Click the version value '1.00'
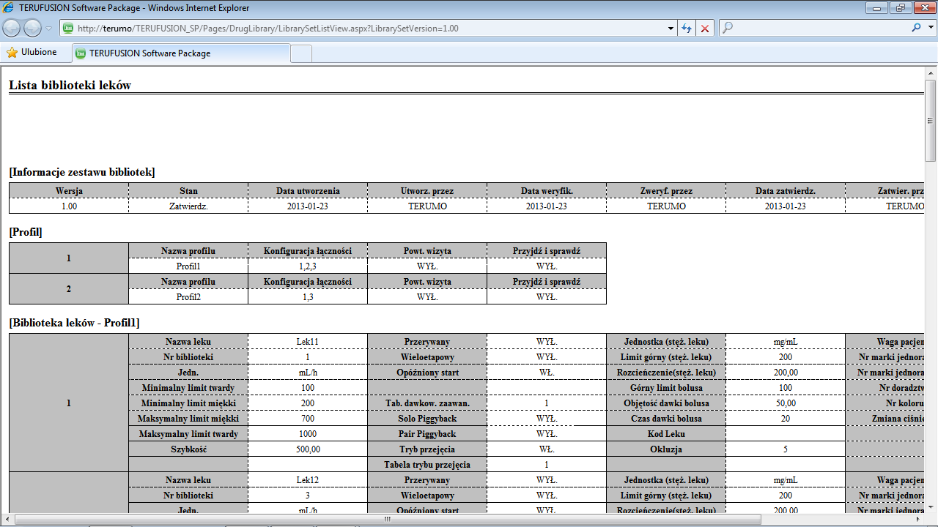Viewport: 938px width, 527px height. point(69,206)
